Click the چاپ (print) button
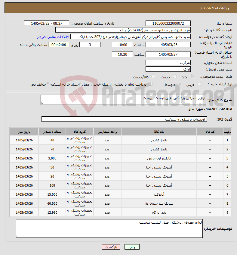Image resolution: width=237 pixels, height=255 pixels. [132, 247]
